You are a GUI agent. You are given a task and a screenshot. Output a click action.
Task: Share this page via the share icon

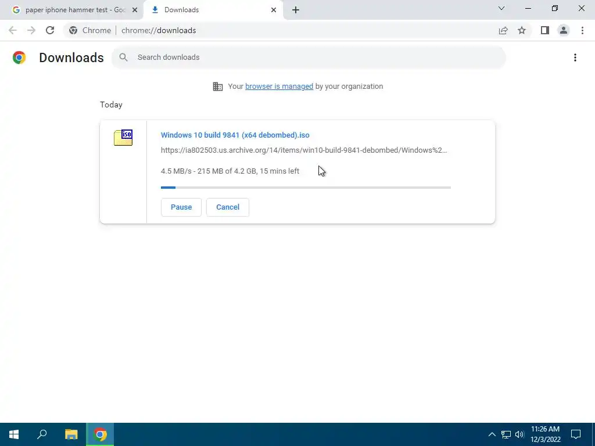[503, 30]
